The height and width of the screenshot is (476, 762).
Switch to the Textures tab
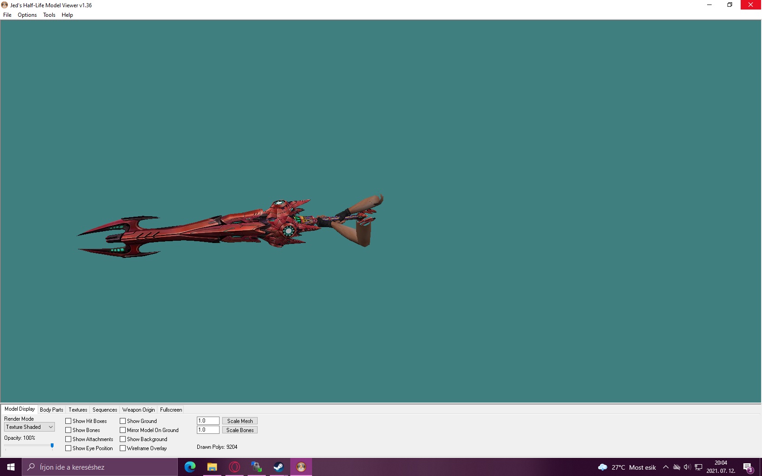(x=78, y=410)
